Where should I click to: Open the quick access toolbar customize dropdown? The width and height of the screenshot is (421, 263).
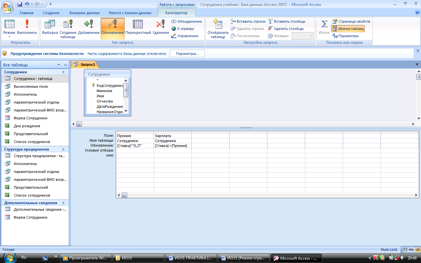[x=50, y=5]
